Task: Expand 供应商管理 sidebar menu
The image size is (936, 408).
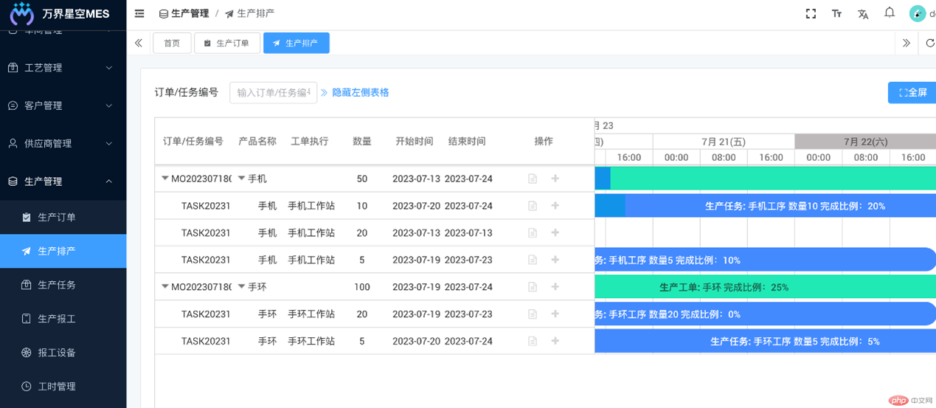Action: click(63, 143)
